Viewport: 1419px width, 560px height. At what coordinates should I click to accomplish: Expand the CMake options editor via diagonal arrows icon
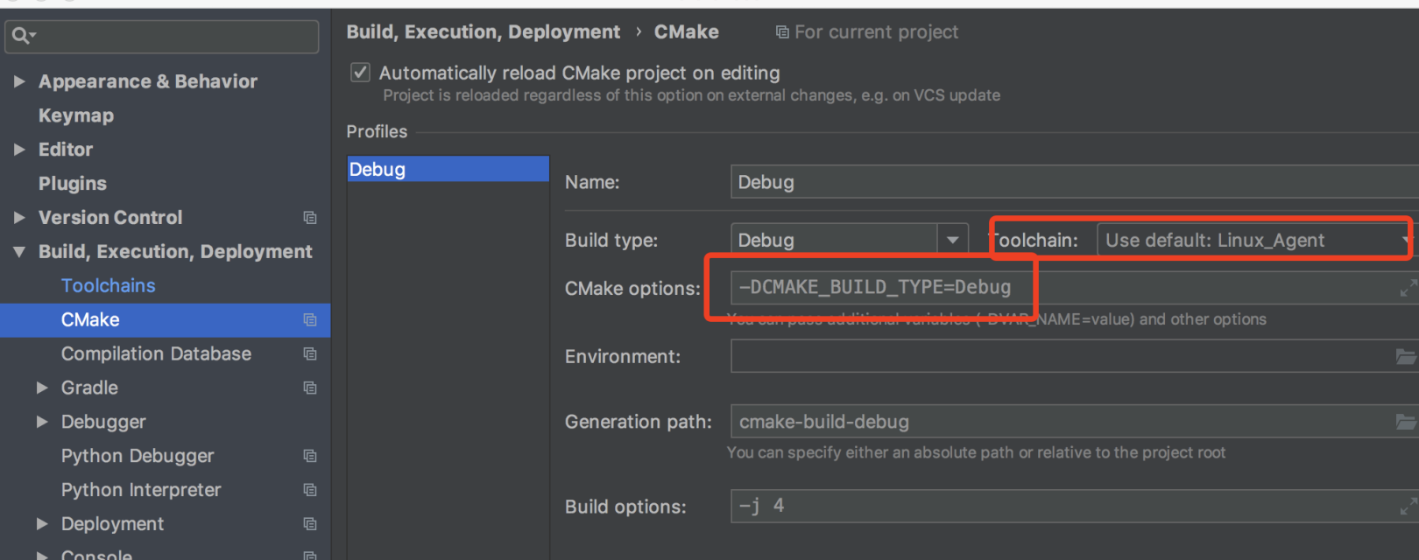click(x=1409, y=287)
